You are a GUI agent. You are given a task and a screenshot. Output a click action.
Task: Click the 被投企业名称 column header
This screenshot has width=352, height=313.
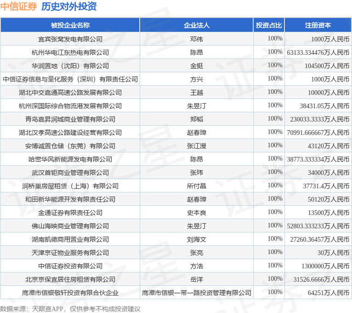pos(70,25)
